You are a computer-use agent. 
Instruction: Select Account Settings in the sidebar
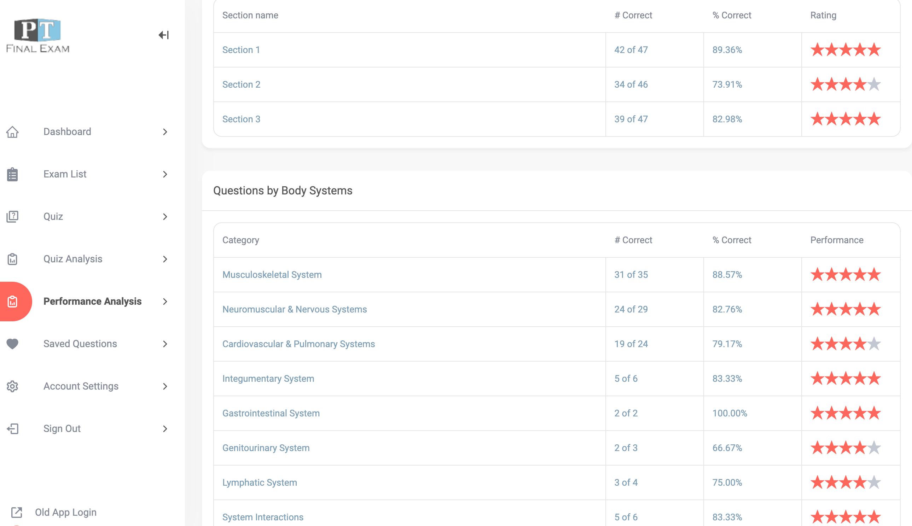81,386
